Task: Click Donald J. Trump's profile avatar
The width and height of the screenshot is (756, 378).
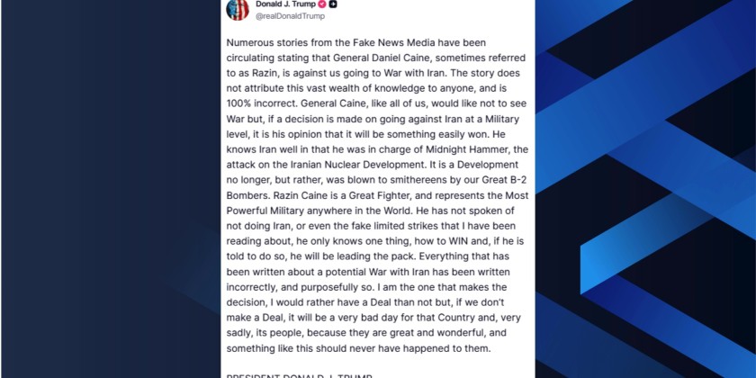Action: [x=238, y=9]
